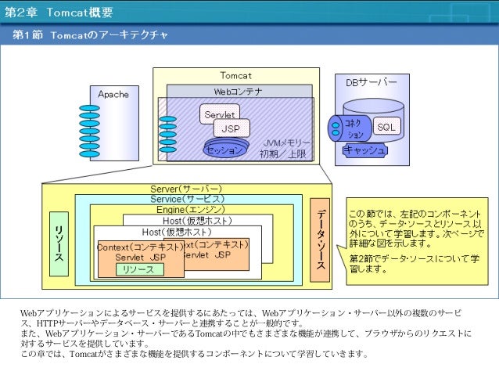Select the front Context(コンテキスト) label
Viewport: 499px width, 375px height.
(140, 247)
